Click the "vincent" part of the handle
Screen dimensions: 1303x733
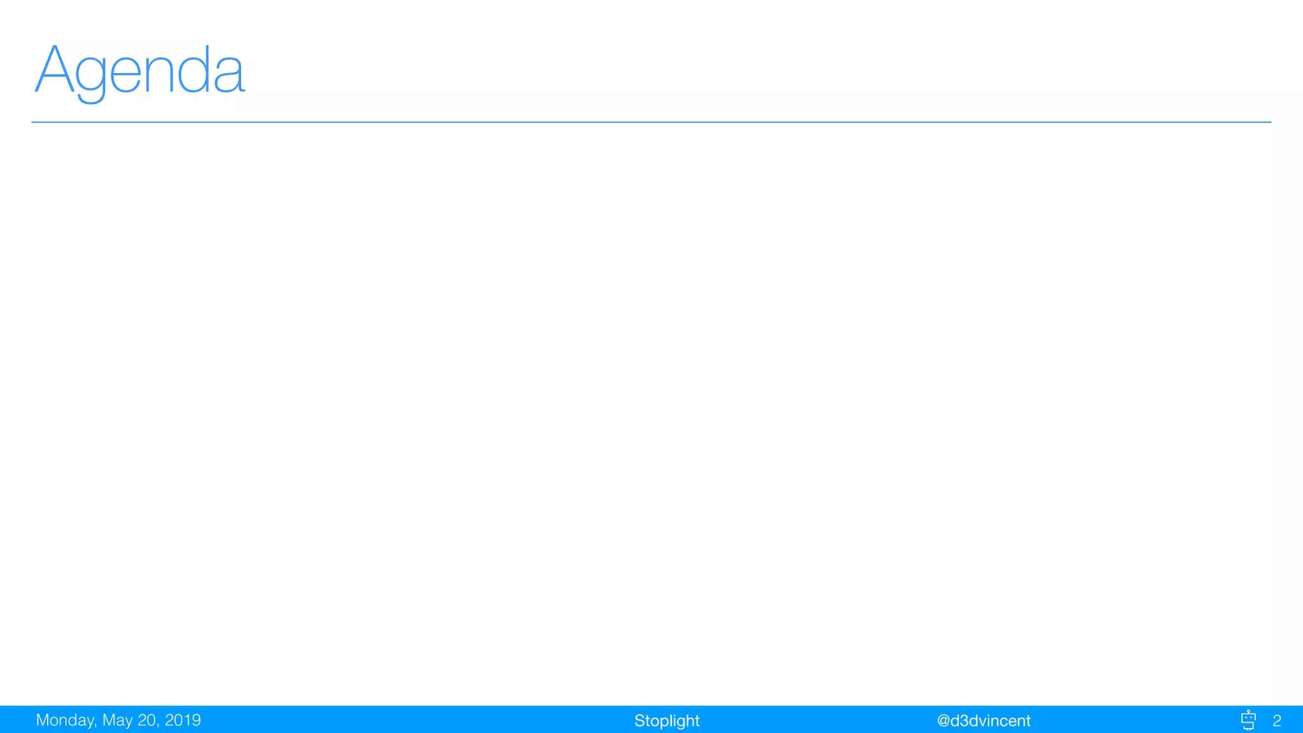tap(1005, 720)
